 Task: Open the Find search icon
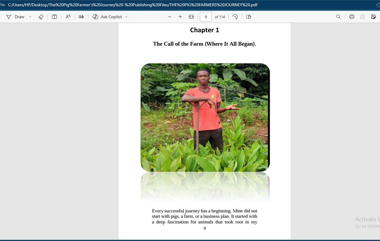coord(338,17)
